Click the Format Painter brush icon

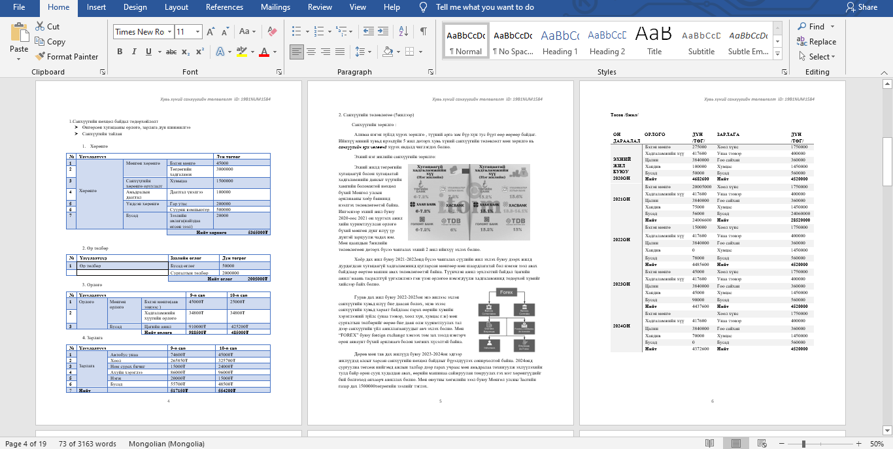coord(39,57)
